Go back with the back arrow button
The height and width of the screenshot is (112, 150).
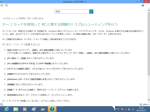click(x=2, y=5)
